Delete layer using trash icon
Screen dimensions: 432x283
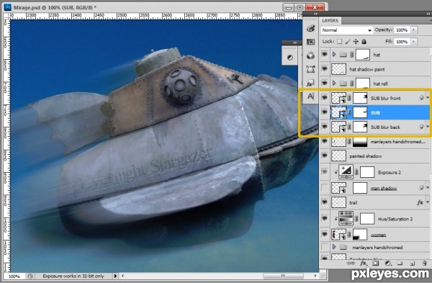click(x=425, y=264)
